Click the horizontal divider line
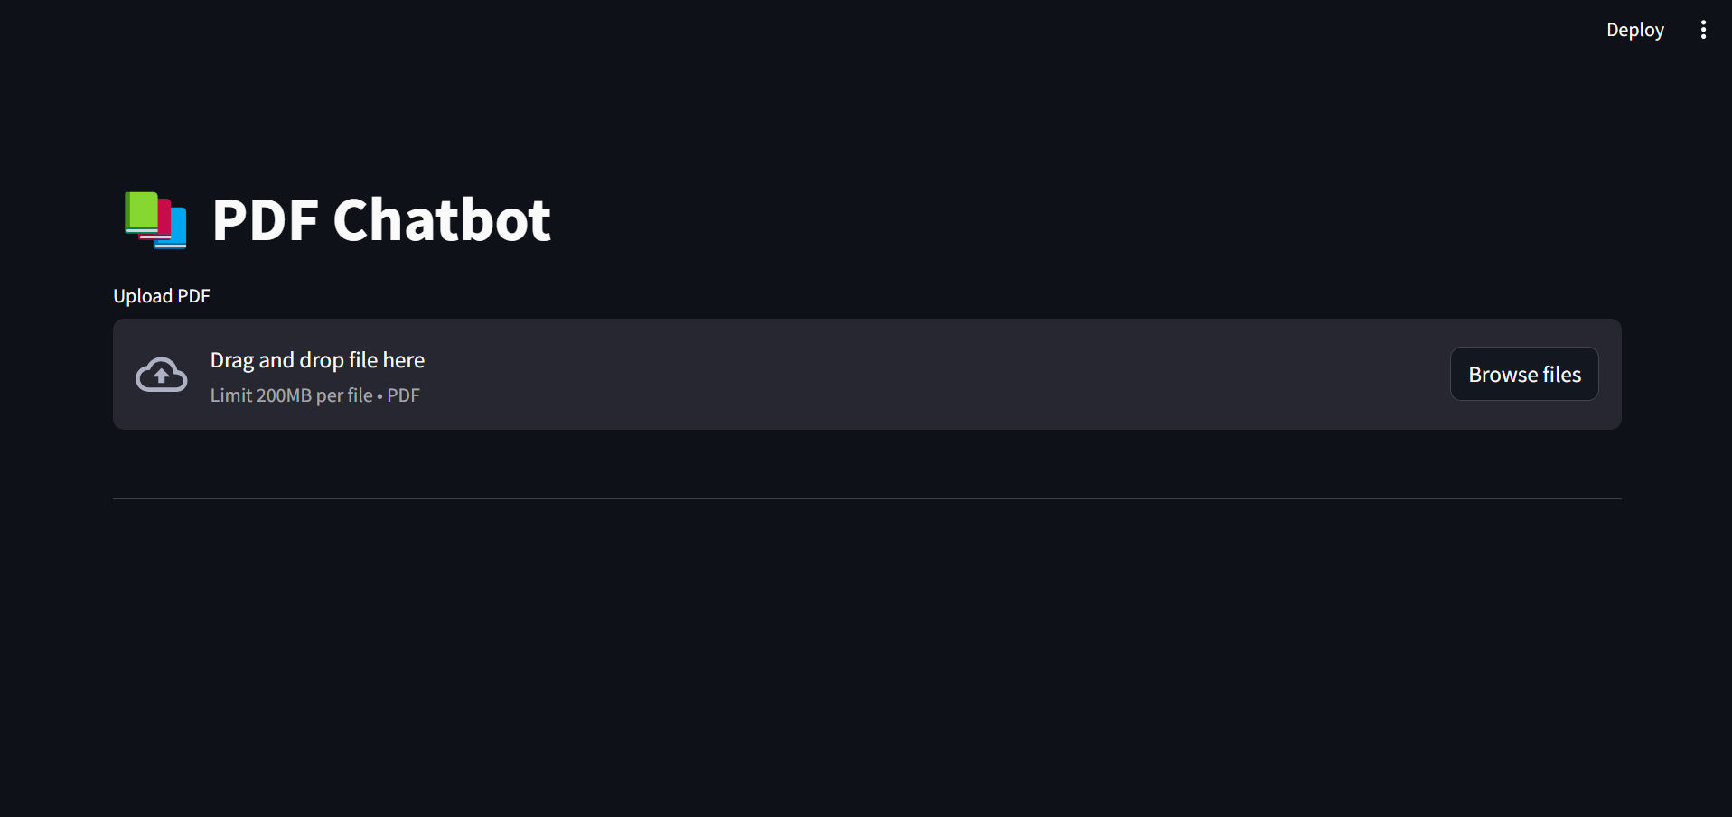 pyautogui.click(x=867, y=498)
